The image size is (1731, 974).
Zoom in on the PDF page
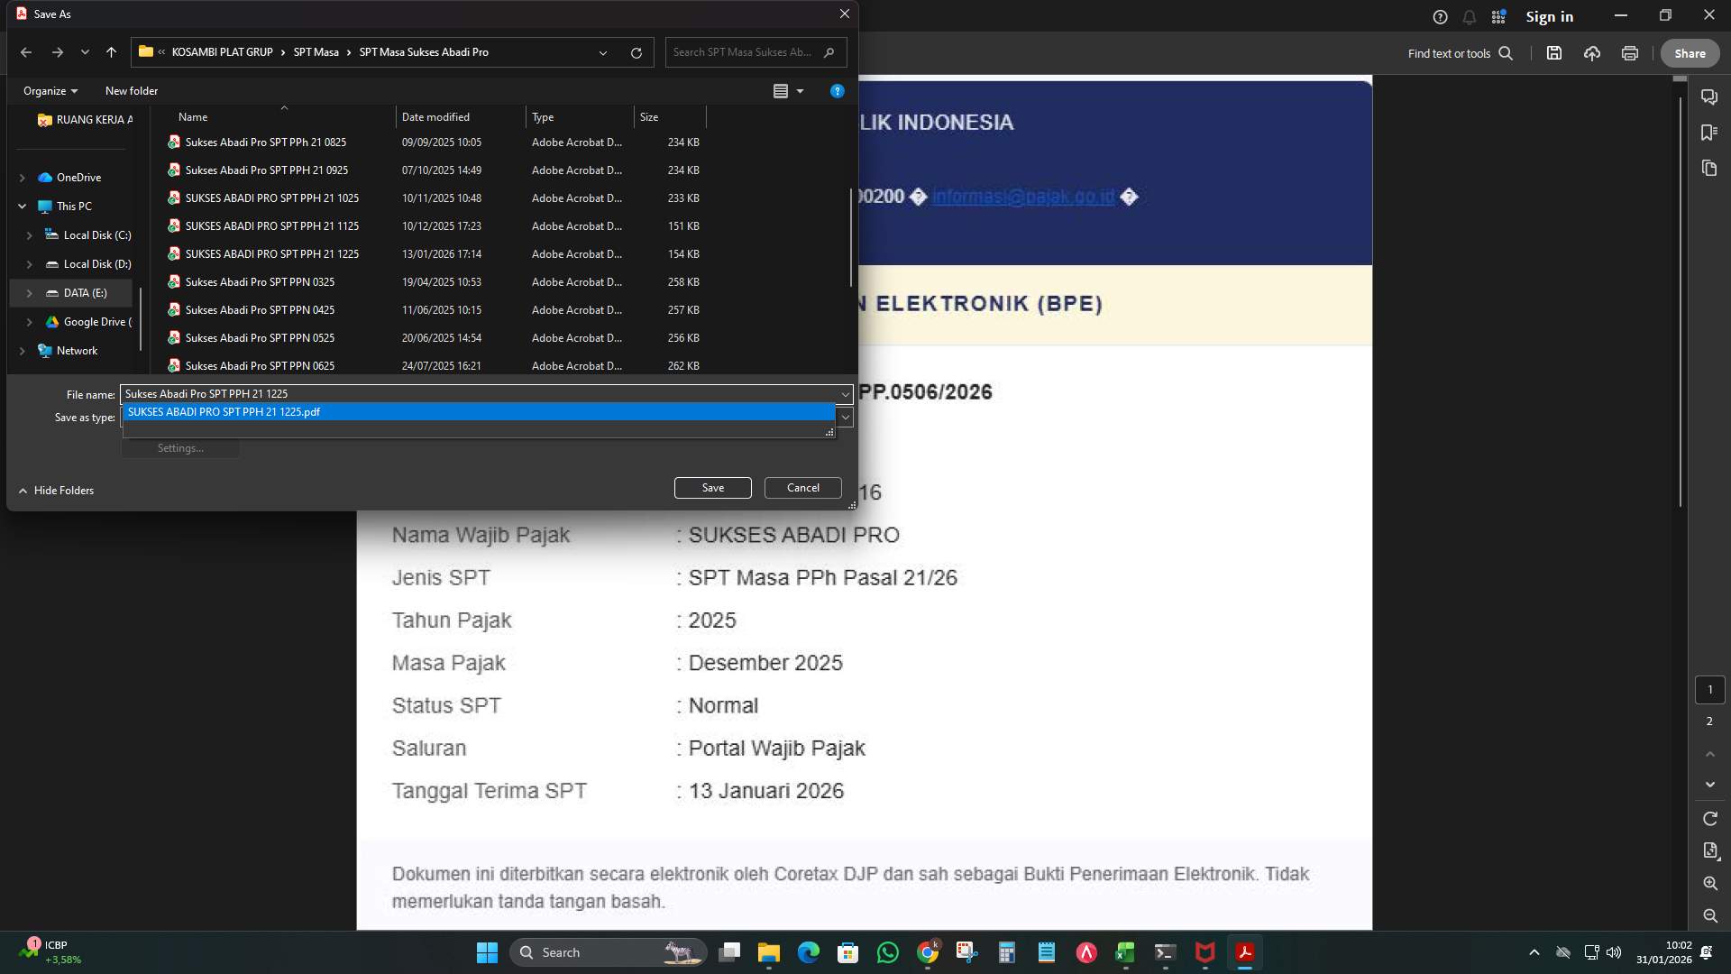(x=1709, y=884)
